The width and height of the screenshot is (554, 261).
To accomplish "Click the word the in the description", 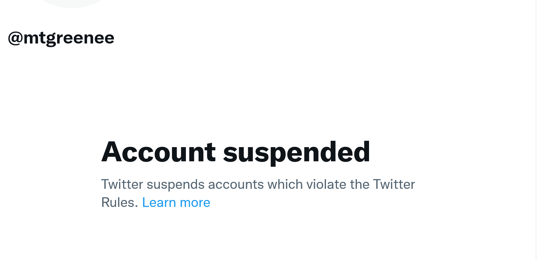I will pyautogui.click(x=360, y=184).
